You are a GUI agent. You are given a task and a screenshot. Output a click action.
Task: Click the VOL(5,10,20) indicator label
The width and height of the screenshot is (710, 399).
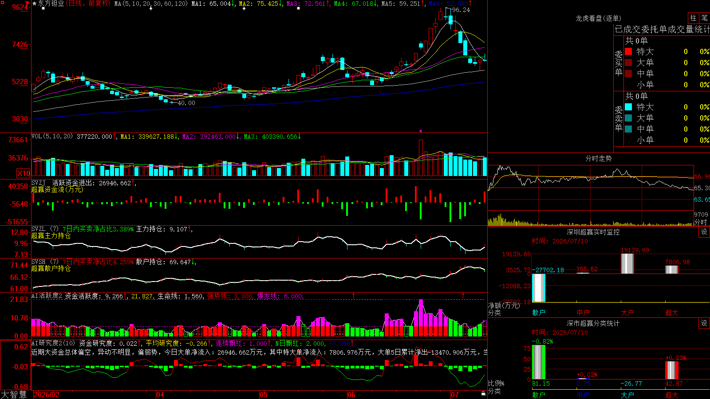52,137
